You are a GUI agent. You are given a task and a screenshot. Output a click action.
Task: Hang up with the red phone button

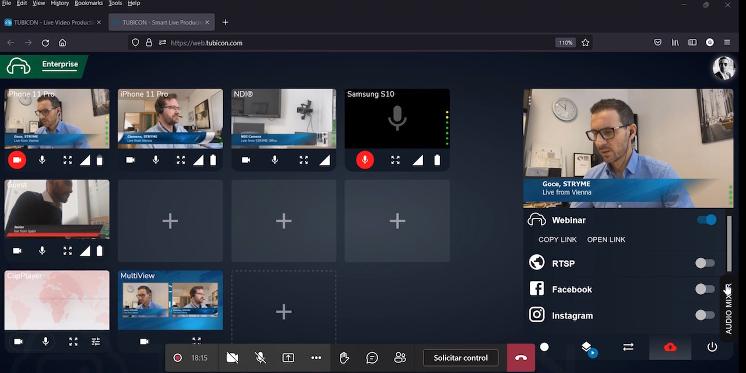[x=521, y=358]
